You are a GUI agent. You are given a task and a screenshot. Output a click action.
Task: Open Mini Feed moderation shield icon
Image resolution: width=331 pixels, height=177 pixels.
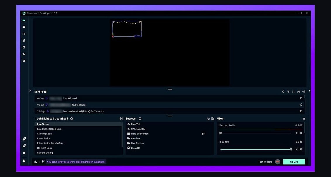pyautogui.click(x=283, y=92)
